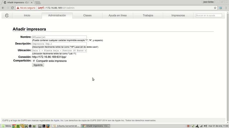Close the 'Añadir impresora' browser tab

(x=31, y=2)
